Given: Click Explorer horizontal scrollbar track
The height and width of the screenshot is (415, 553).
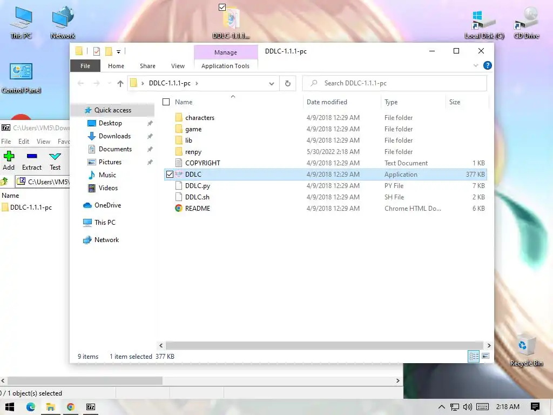Looking at the screenshot, I should (324, 345).
